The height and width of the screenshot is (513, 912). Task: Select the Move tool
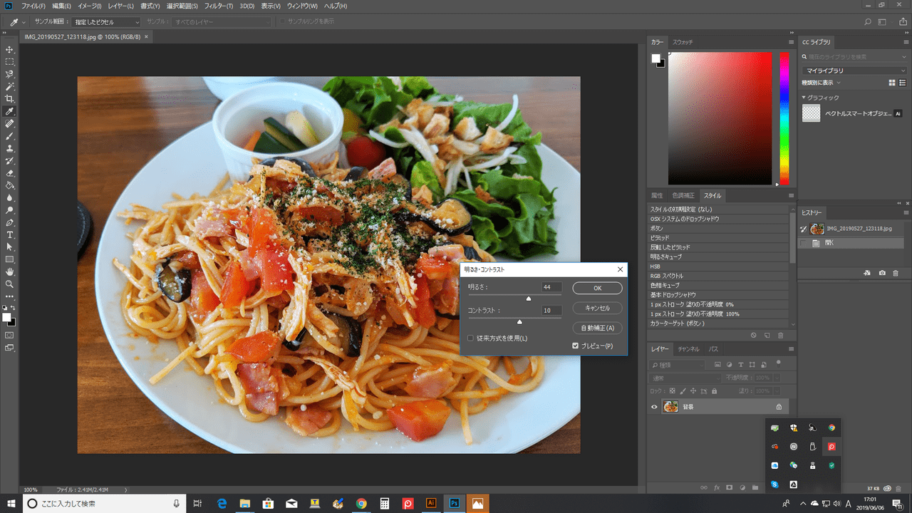[10, 49]
